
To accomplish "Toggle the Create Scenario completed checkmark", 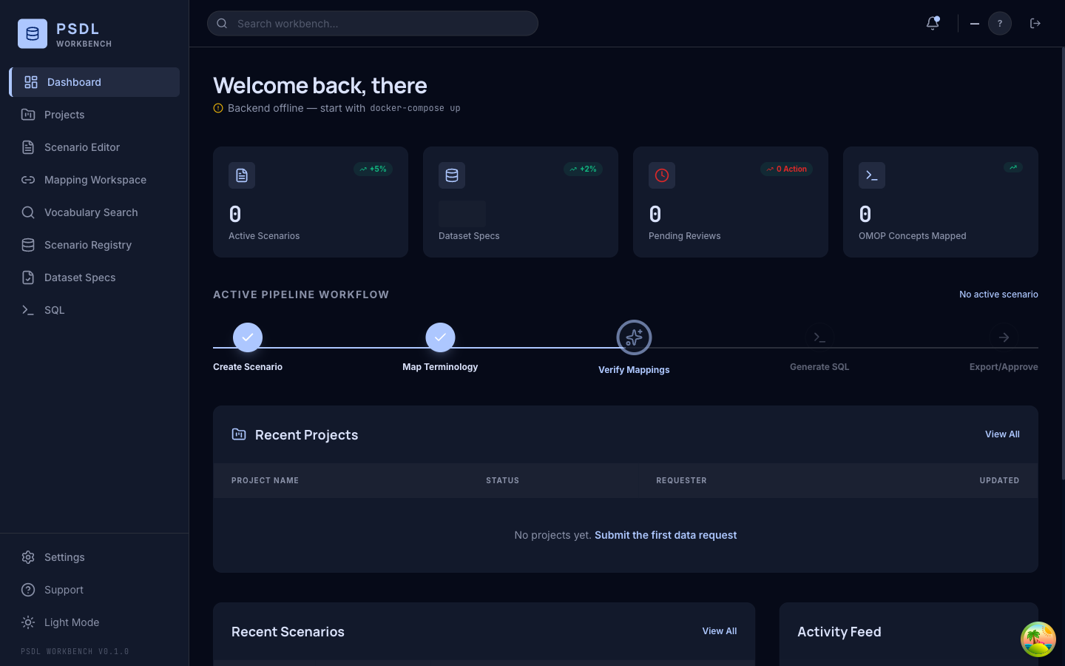I will pyautogui.click(x=248, y=337).
